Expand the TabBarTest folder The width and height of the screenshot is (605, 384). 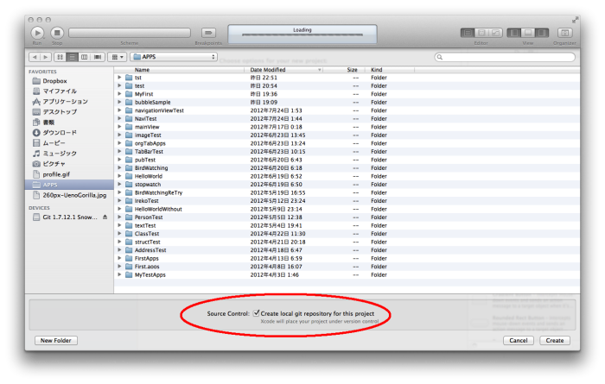pos(119,151)
